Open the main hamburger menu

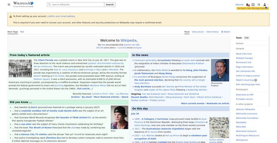click(9, 4)
